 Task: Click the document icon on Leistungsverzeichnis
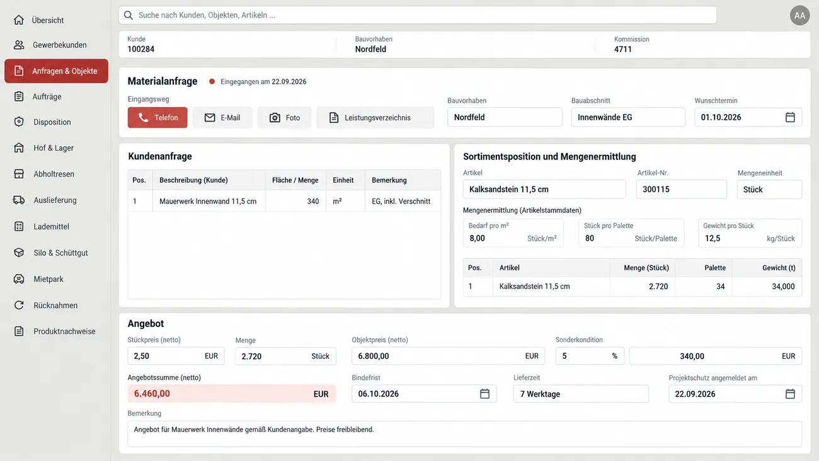(x=334, y=118)
